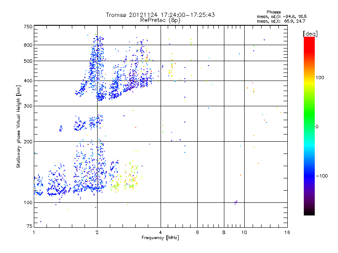Click the black bottom of the colorbar
This screenshot has height=253, width=338.
(x=309, y=212)
